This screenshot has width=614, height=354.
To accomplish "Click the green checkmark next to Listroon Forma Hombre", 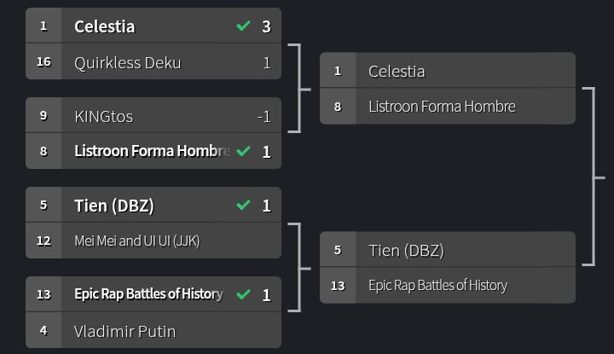I will tap(244, 151).
